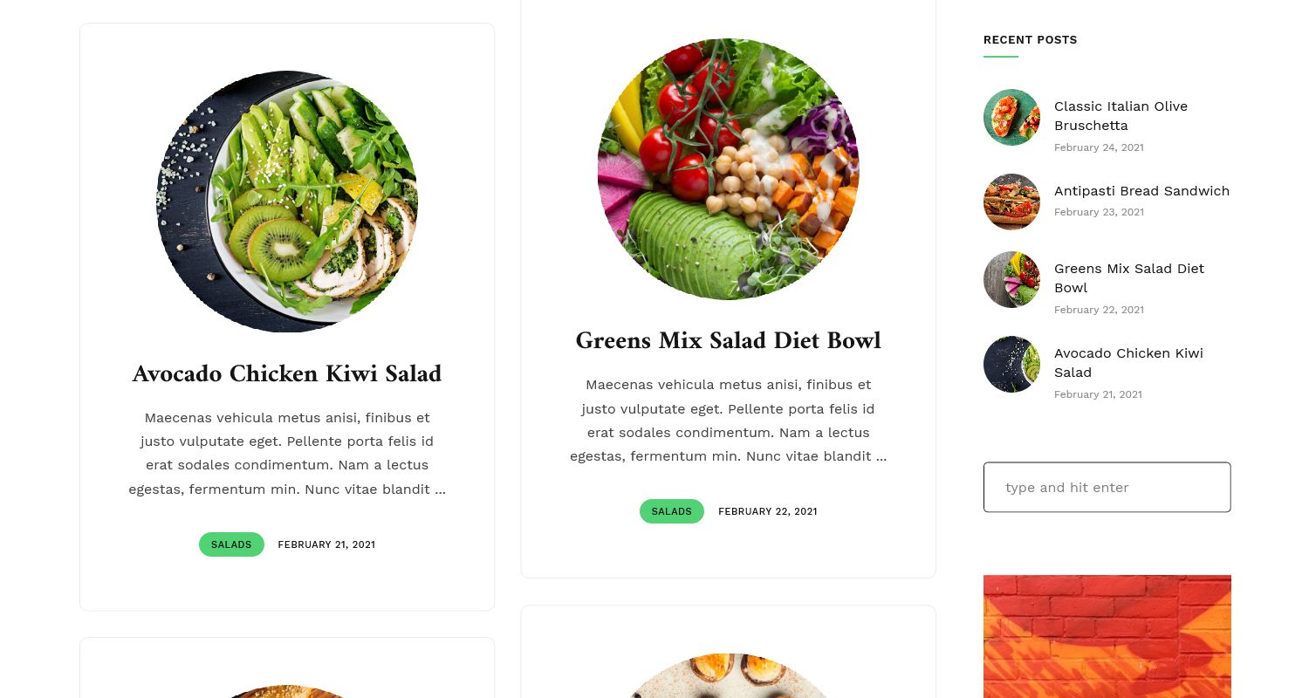The height and width of the screenshot is (698, 1309).
Task: Open Avocado Chicken Kiwi sidebar thumbnail
Action: (1011, 364)
